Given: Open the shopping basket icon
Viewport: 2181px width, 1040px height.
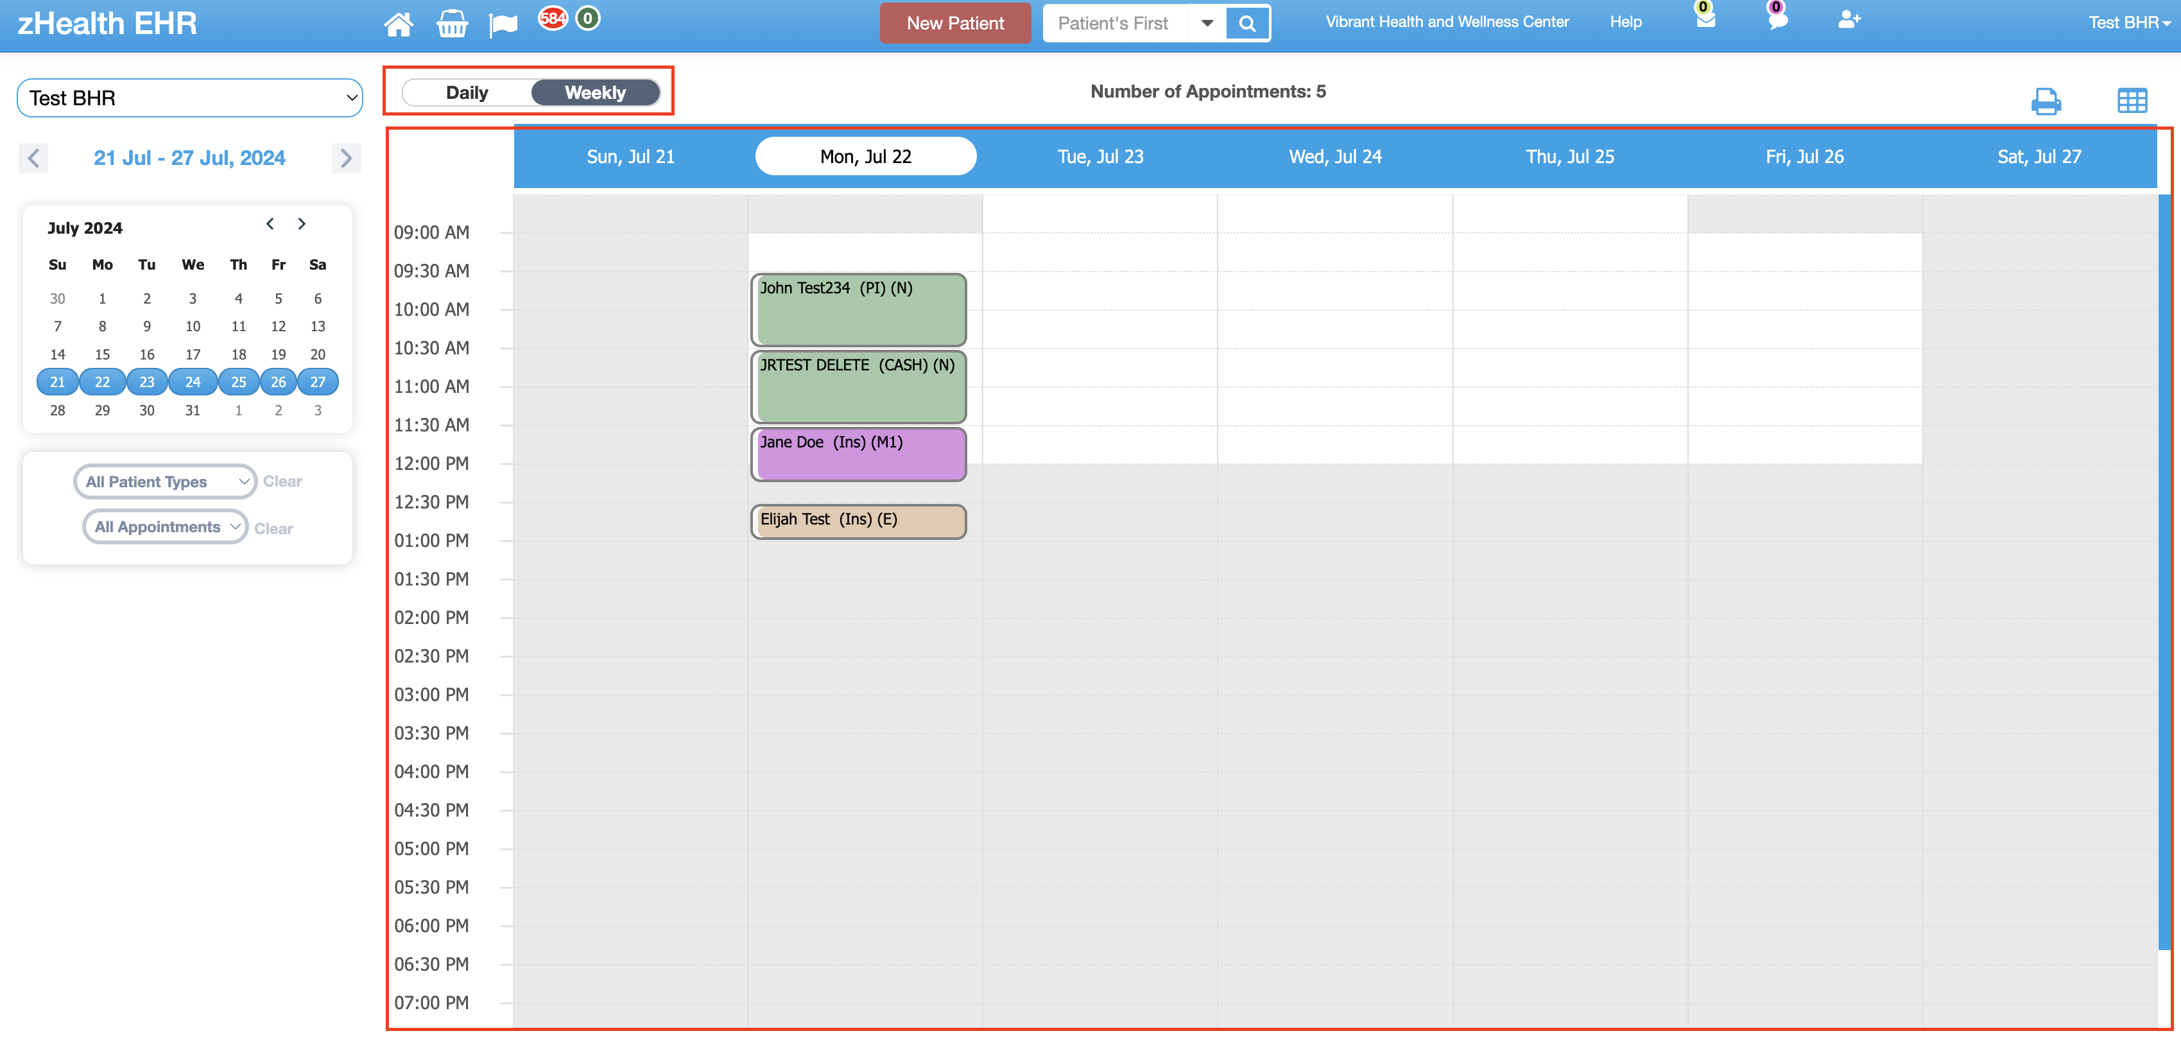Looking at the screenshot, I should point(451,24).
